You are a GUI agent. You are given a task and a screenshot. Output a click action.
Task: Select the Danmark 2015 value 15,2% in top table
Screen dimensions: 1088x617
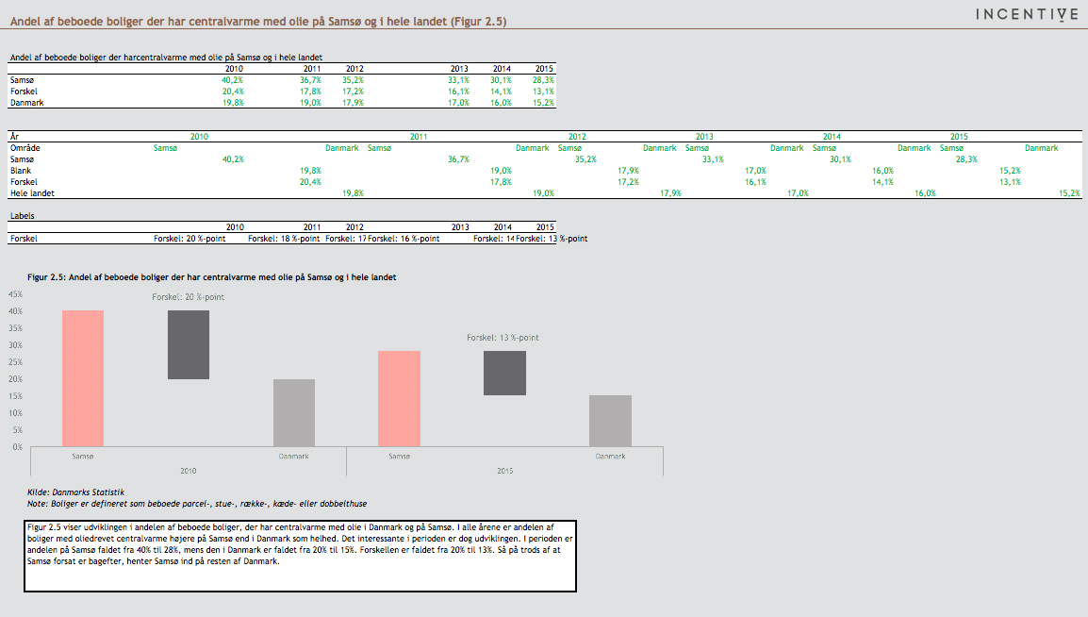[x=543, y=102]
